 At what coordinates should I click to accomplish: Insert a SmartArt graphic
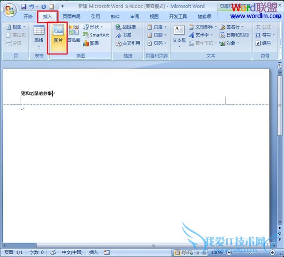pos(96,35)
